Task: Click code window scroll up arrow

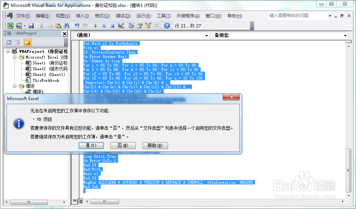Action: coord(349,46)
